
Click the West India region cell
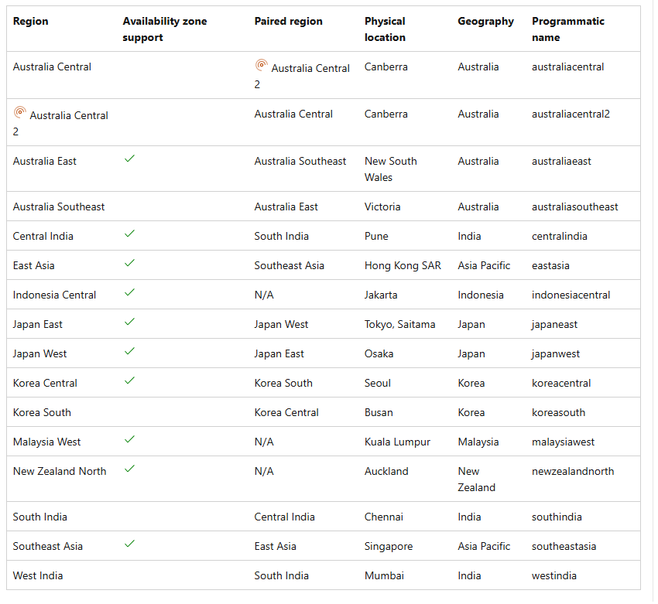click(x=38, y=575)
